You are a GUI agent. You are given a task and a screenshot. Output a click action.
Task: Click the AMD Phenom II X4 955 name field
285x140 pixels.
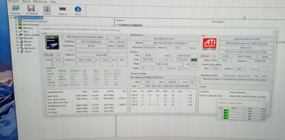85,37
